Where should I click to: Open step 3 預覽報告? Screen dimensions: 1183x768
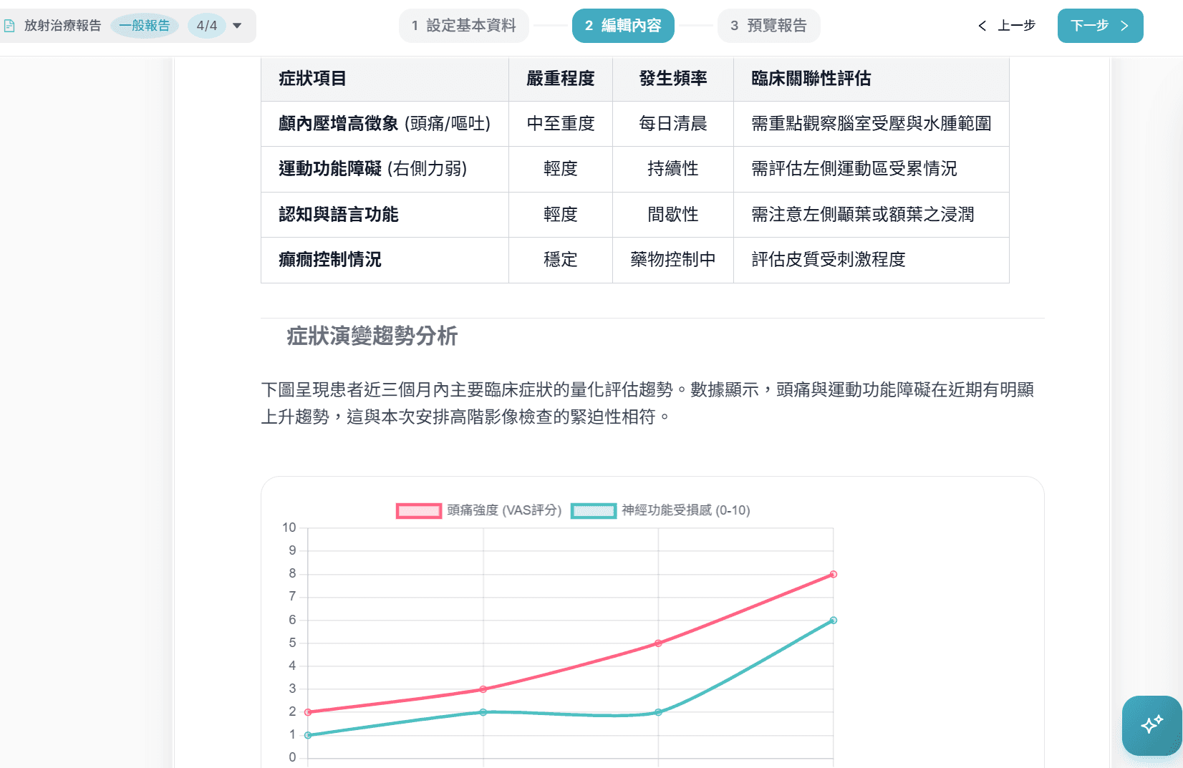point(768,26)
